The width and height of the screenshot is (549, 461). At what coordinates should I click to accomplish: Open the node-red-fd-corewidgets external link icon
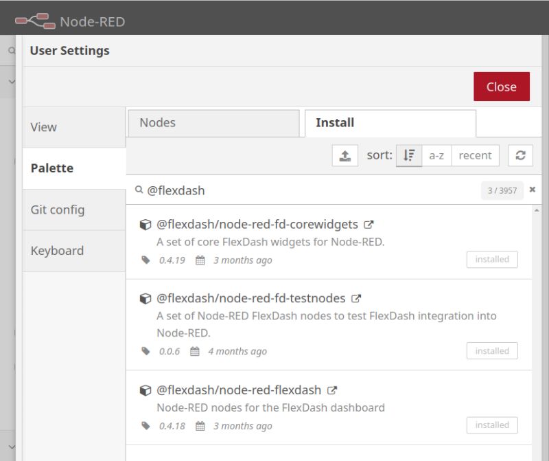coord(370,223)
